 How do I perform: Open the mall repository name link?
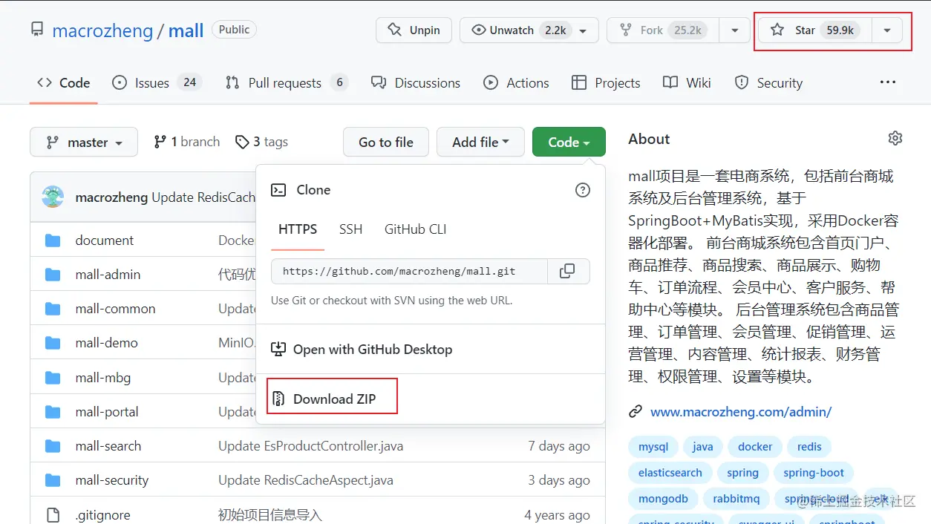pyautogui.click(x=186, y=30)
